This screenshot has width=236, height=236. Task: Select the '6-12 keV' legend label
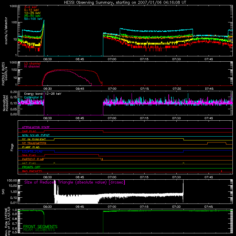(x=32, y=10)
